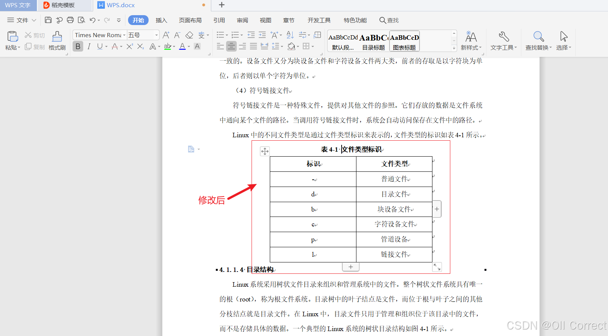This screenshot has width=608, height=336.
Task: Set Center paragraph alignment
Action: [x=231, y=46]
